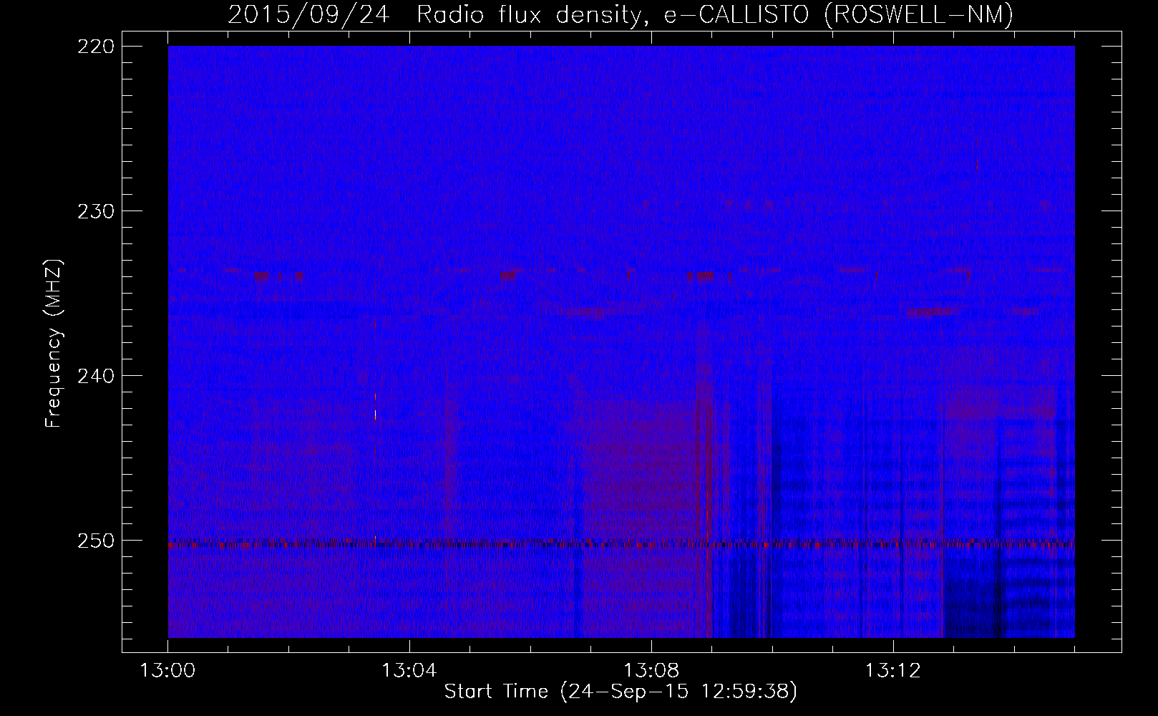The width and height of the screenshot is (1158, 716).
Task: Select the 230 frequency axis label
Action: pos(94,211)
